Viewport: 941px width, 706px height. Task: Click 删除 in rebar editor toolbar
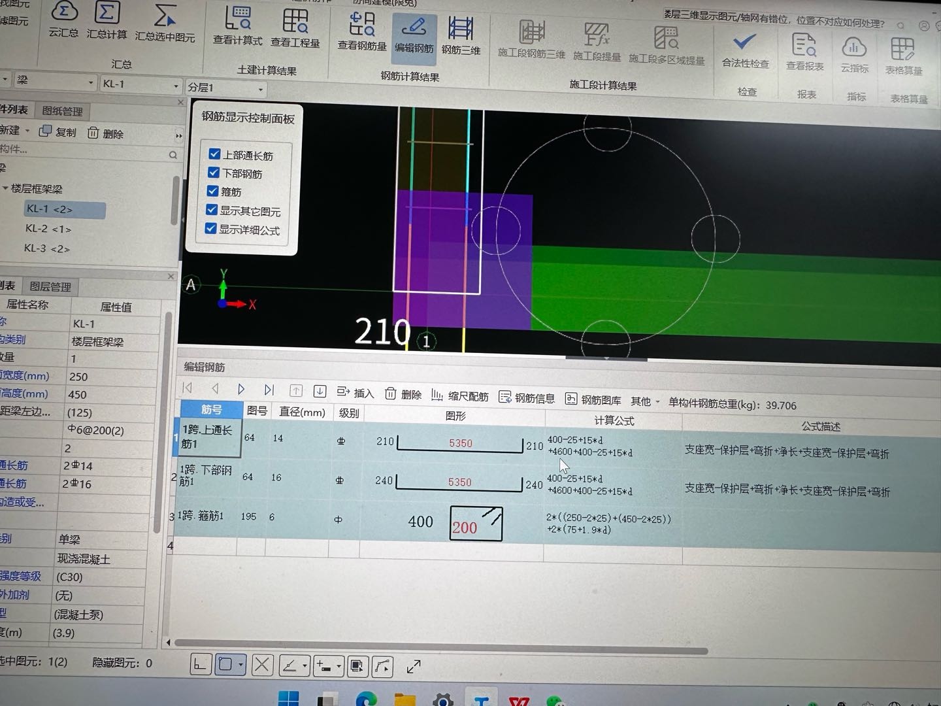(x=403, y=394)
